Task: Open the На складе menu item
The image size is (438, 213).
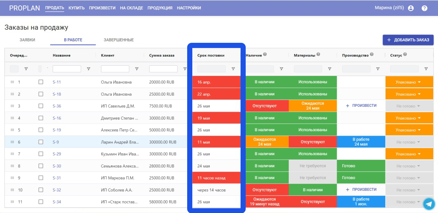Action: click(131, 8)
